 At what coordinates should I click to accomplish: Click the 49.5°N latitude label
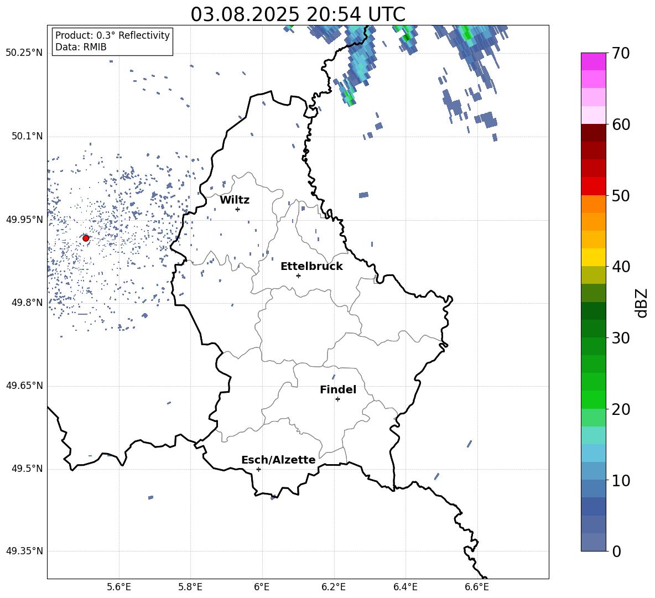pyautogui.click(x=27, y=469)
